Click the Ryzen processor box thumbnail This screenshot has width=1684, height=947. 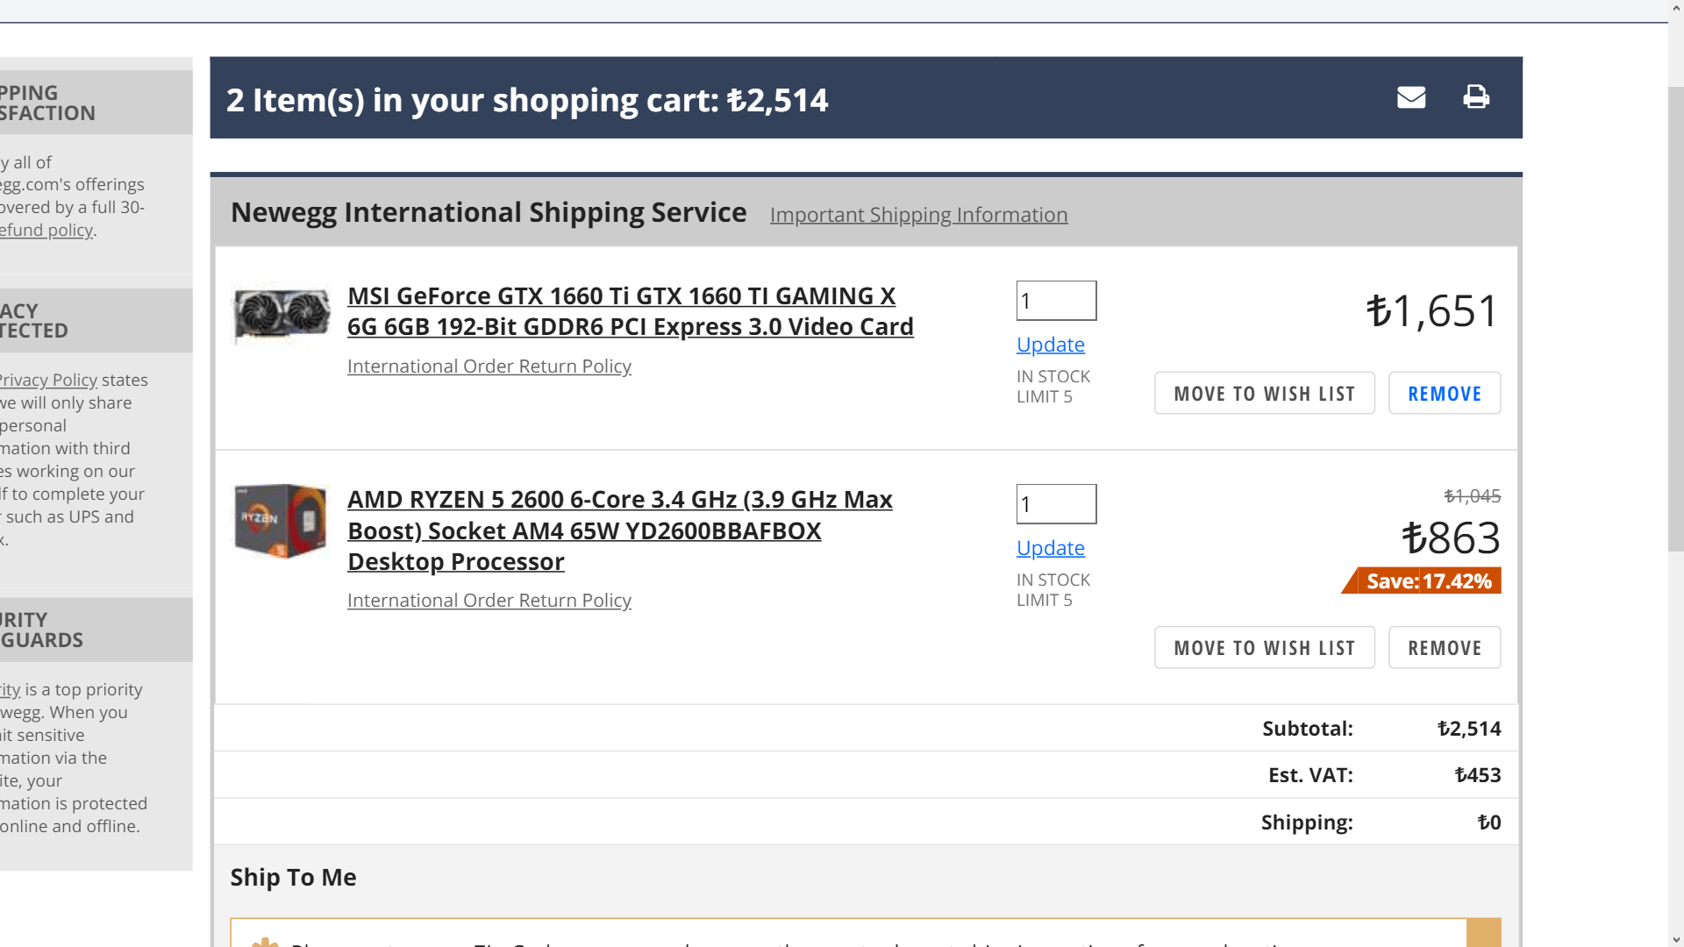click(x=281, y=521)
